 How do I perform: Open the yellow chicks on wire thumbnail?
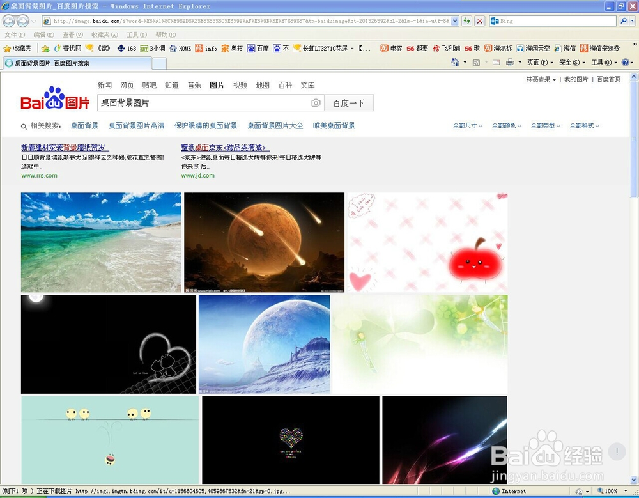(x=110, y=440)
